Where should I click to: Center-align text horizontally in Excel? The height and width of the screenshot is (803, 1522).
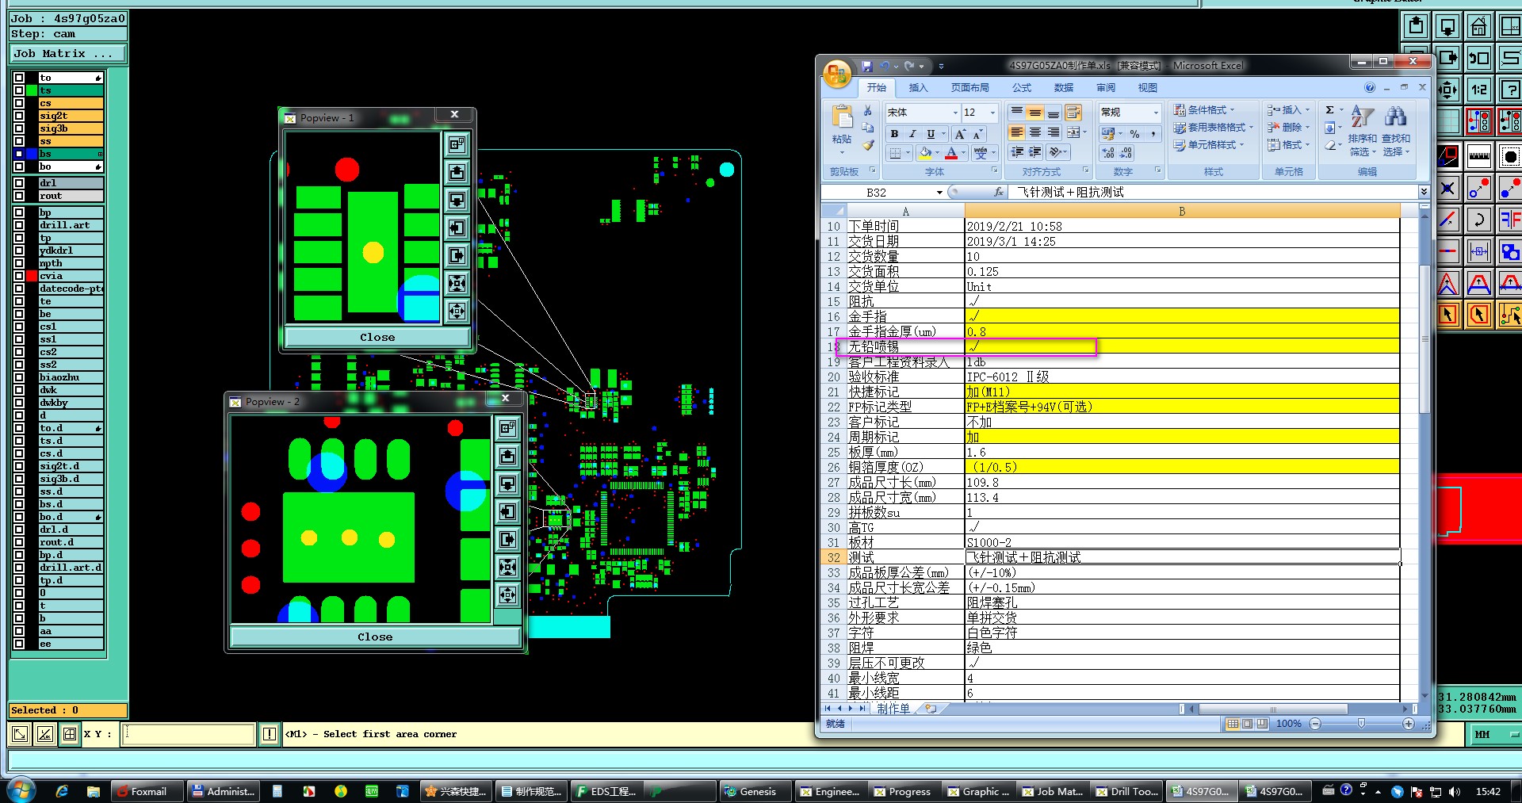(1035, 132)
